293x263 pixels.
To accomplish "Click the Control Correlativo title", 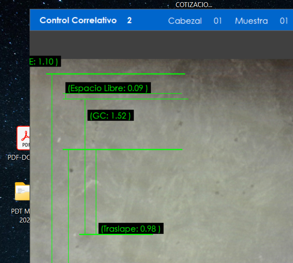I will tap(78, 21).
